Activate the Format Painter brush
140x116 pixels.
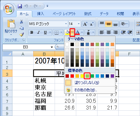[22, 35]
